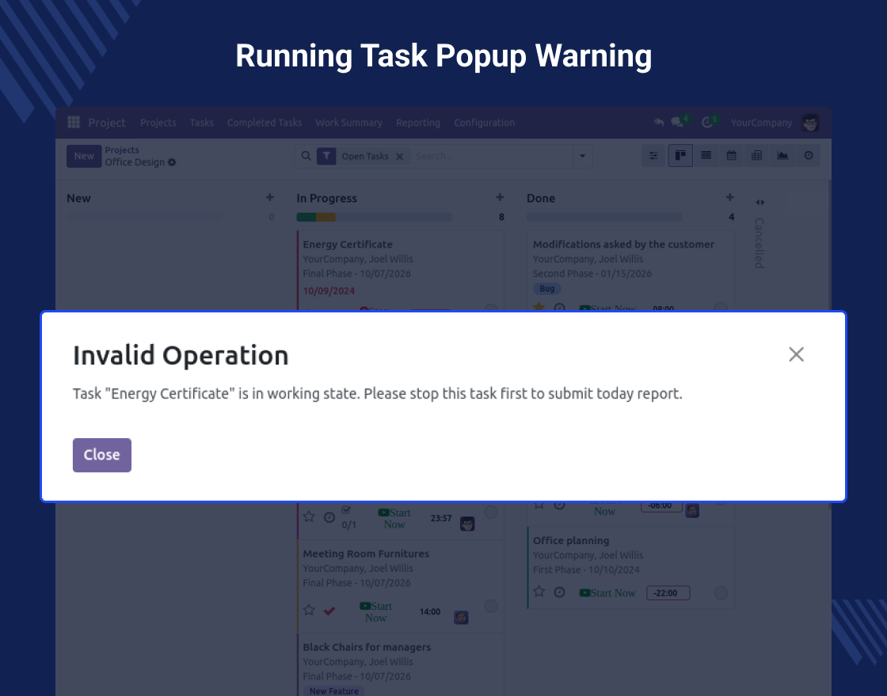This screenshot has height=696, width=887.
Task: Open the Configuration menu
Action: click(484, 123)
